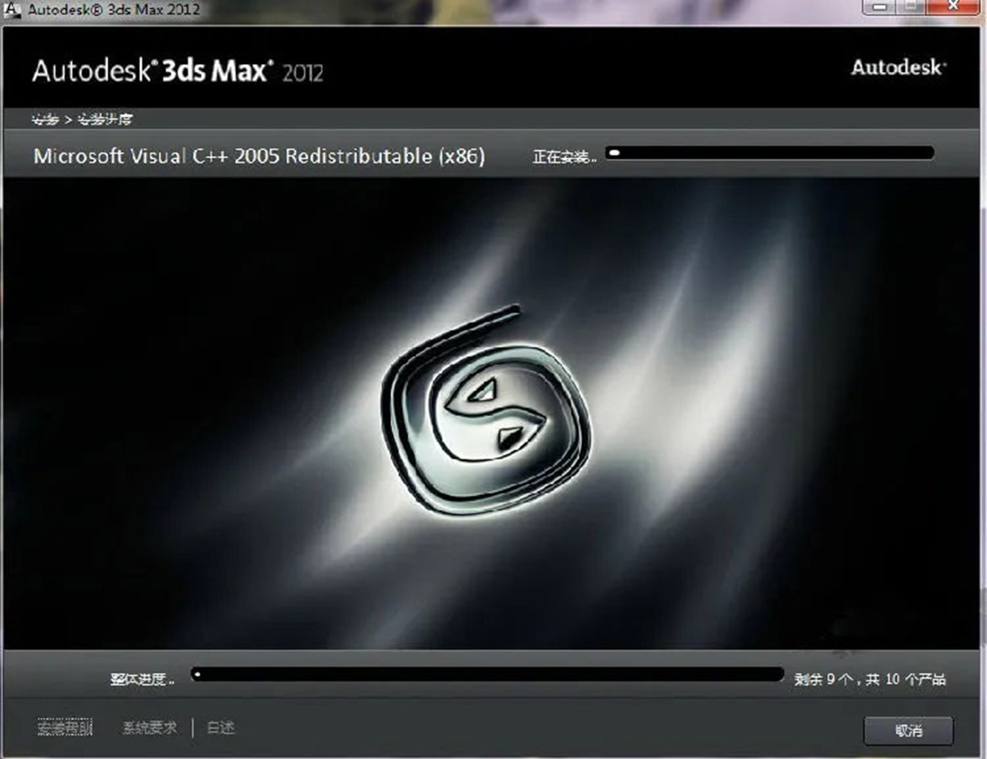The image size is (987, 759).
Task: Click the 取消 cancel button
Action: pos(908,731)
